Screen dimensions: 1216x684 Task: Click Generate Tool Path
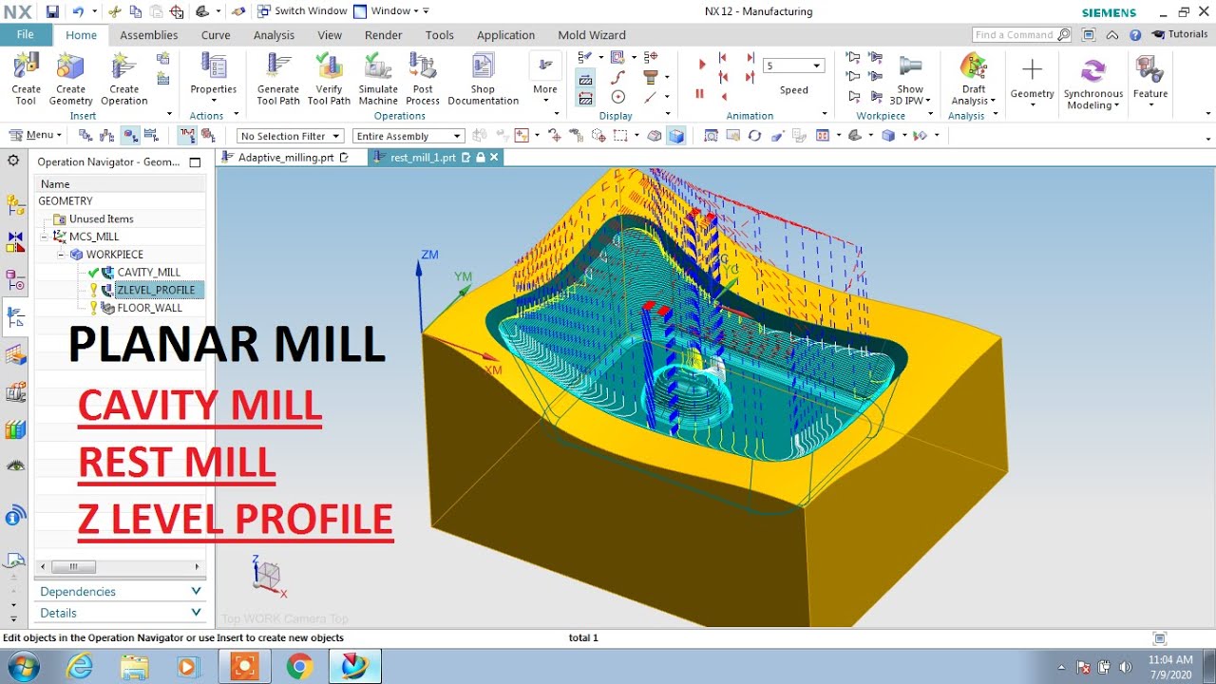[x=278, y=78]
